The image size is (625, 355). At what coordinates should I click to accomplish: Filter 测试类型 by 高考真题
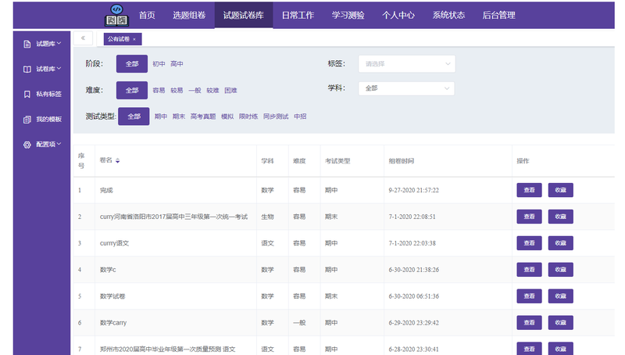[203, 117]
